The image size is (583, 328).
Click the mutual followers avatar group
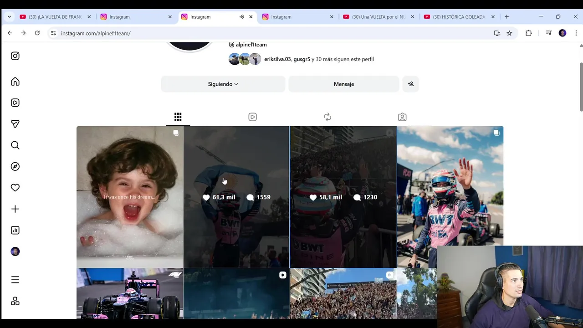pyautogui.click(x=245, y=59)
